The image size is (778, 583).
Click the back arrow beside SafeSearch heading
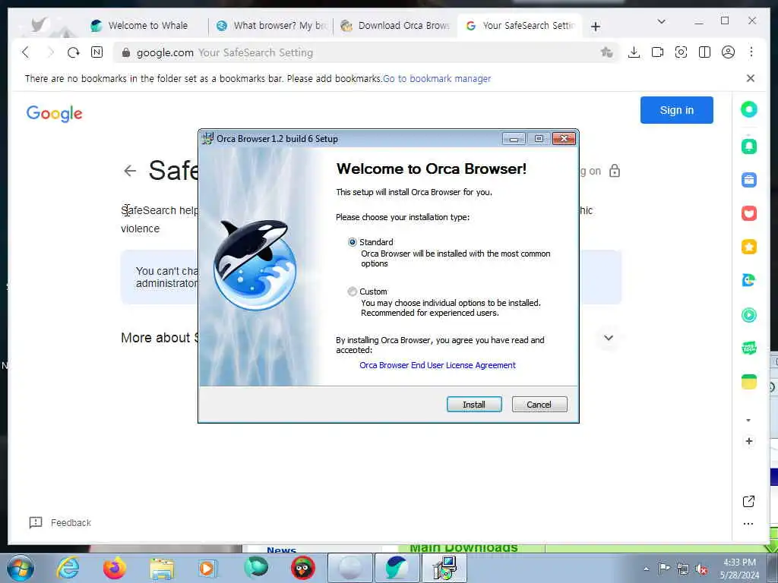[x=130, y=171]
